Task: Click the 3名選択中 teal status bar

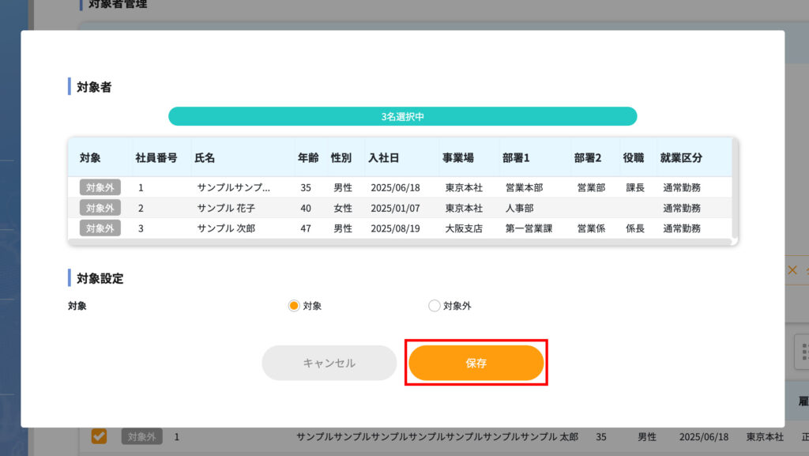Action: coord(402,116)
